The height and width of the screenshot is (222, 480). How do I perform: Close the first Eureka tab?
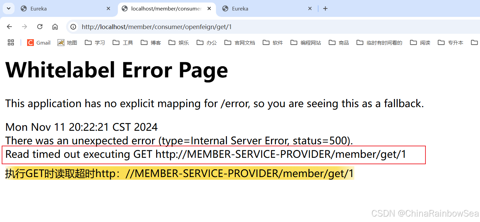(x=108, y=9)
